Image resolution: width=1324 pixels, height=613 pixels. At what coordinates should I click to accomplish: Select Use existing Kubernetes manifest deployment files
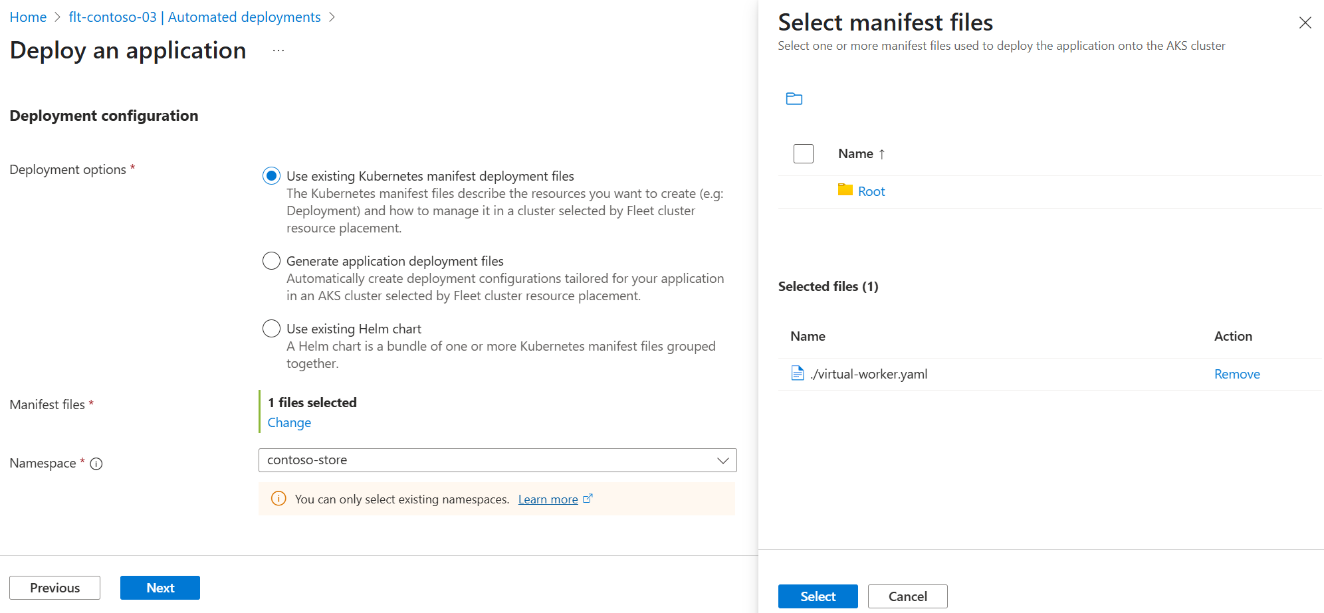[x=271, y=176]
